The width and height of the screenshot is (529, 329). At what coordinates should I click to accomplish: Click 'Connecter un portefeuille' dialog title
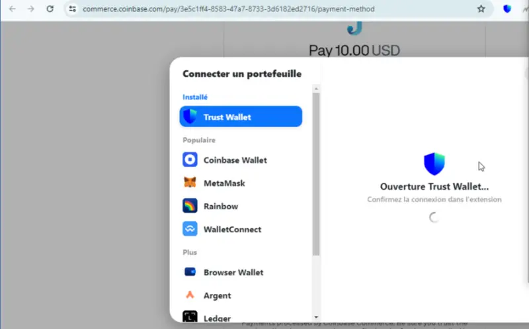pyautogui.click(x=242, y=73)
